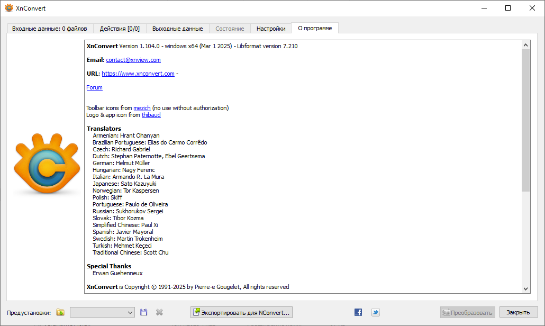Click 'German: Helmut Müller' line
The width and height of the screenshot is (545, 326).
coord(121,163)
